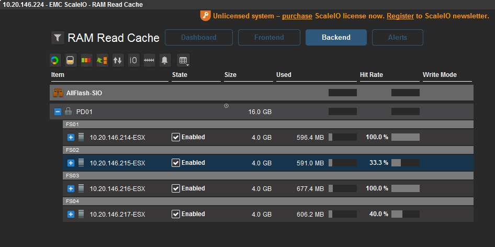
Task: Toggle Enabled checkbox for 10.20.146.215-ESX
Action: [x=176, y=163]
